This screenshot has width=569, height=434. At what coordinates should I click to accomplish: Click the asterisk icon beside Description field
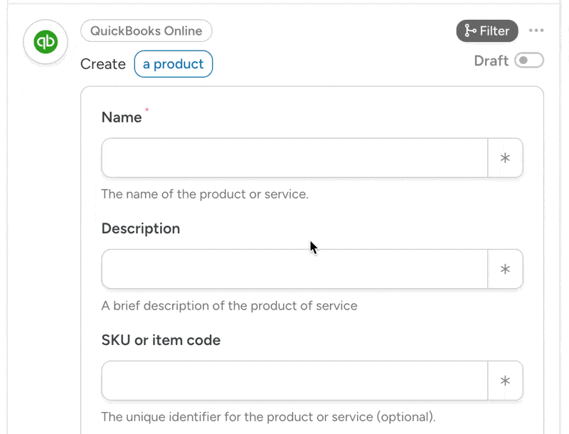tap(505, 269)
